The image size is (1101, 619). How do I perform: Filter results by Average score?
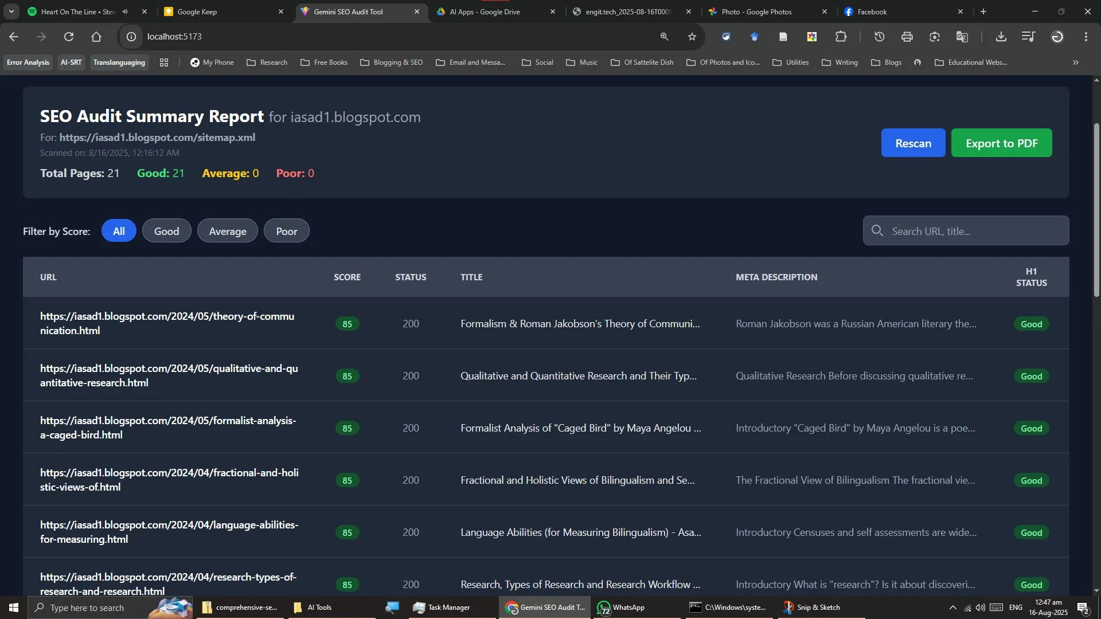tap(227, 230)
